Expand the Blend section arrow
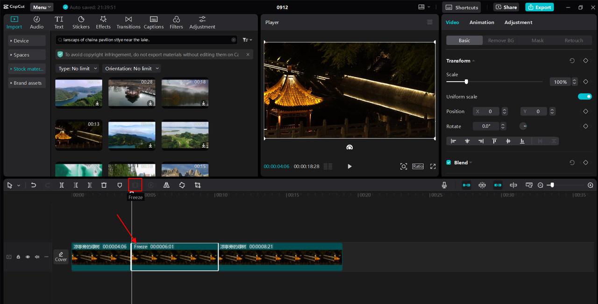598x304 pixels. pyautogui.click(x=471, y=163)
